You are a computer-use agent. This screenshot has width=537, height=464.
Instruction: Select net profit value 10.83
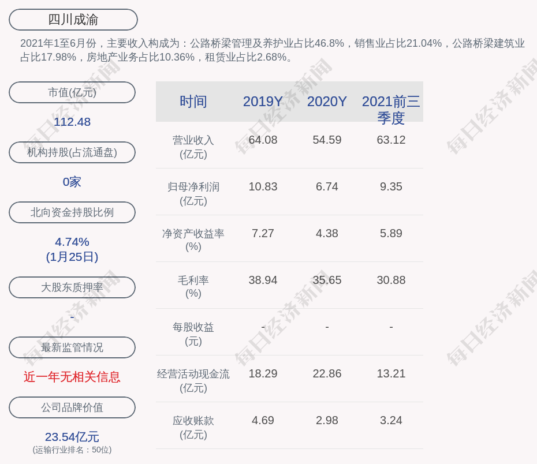263,186
